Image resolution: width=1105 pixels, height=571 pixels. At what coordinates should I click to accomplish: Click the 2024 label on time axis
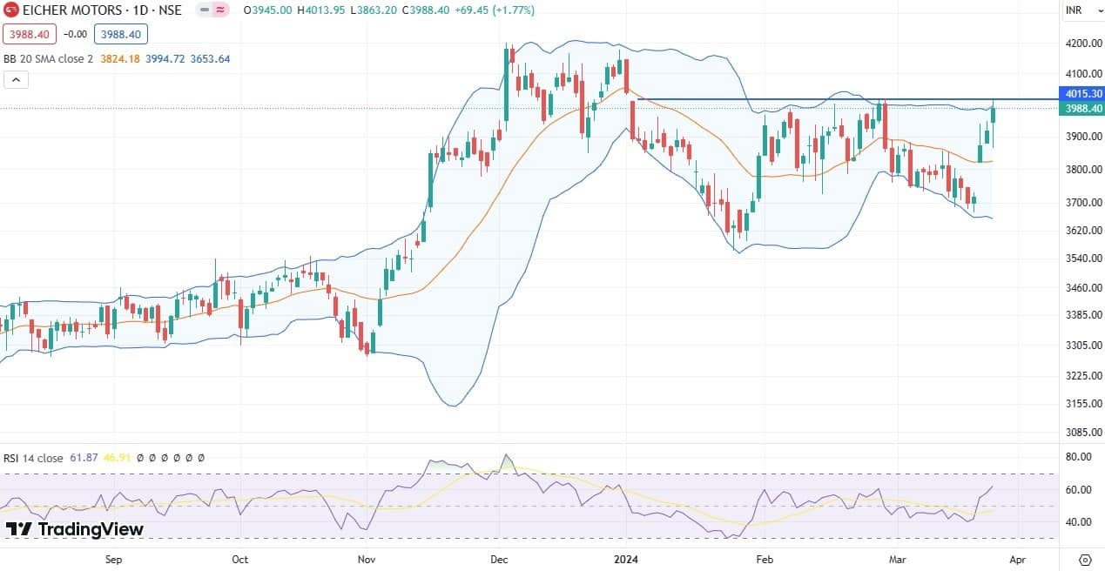[x=627, y=559]
